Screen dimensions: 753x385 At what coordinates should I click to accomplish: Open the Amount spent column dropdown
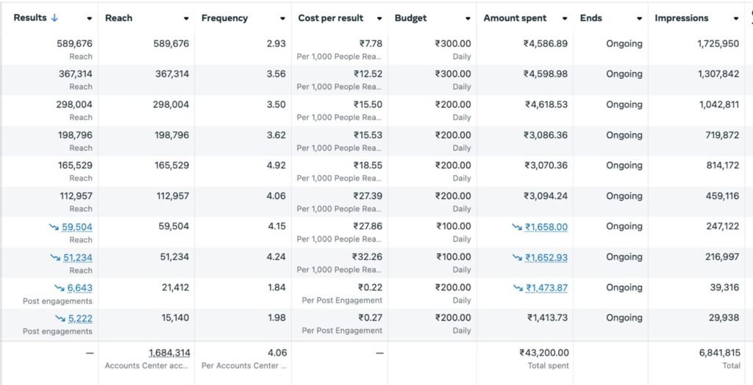click(565, 18)
